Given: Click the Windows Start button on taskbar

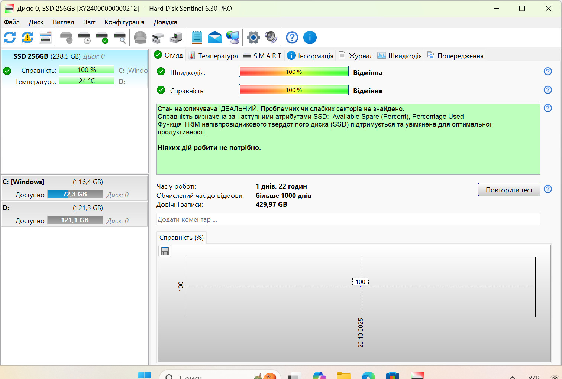Looking at the screenshot, I should point(145,375).
